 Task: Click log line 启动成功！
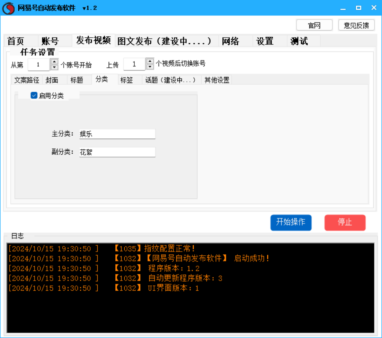point(252,258)
